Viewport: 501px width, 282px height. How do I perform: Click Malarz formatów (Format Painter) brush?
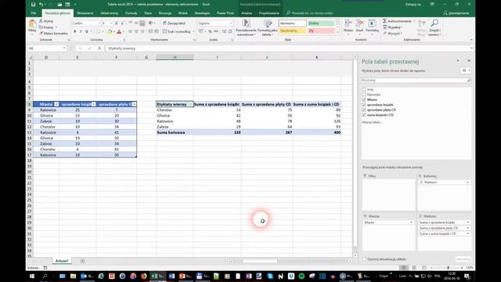[x=41, y=33]
